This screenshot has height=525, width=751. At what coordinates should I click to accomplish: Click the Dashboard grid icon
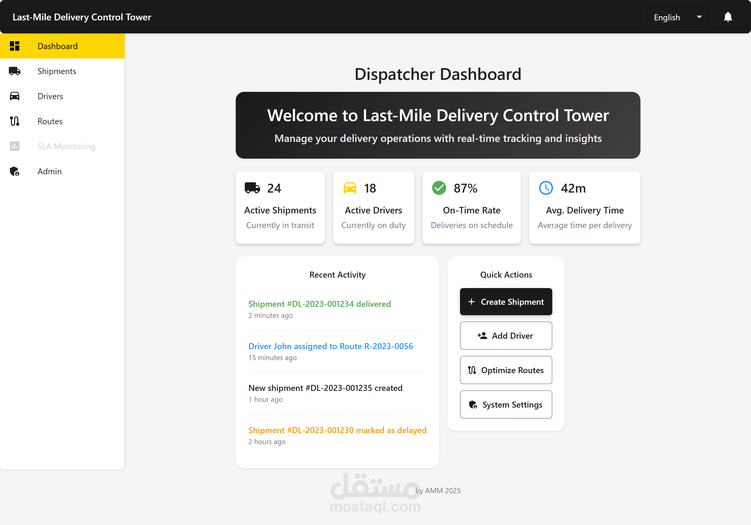coord(14,46)
